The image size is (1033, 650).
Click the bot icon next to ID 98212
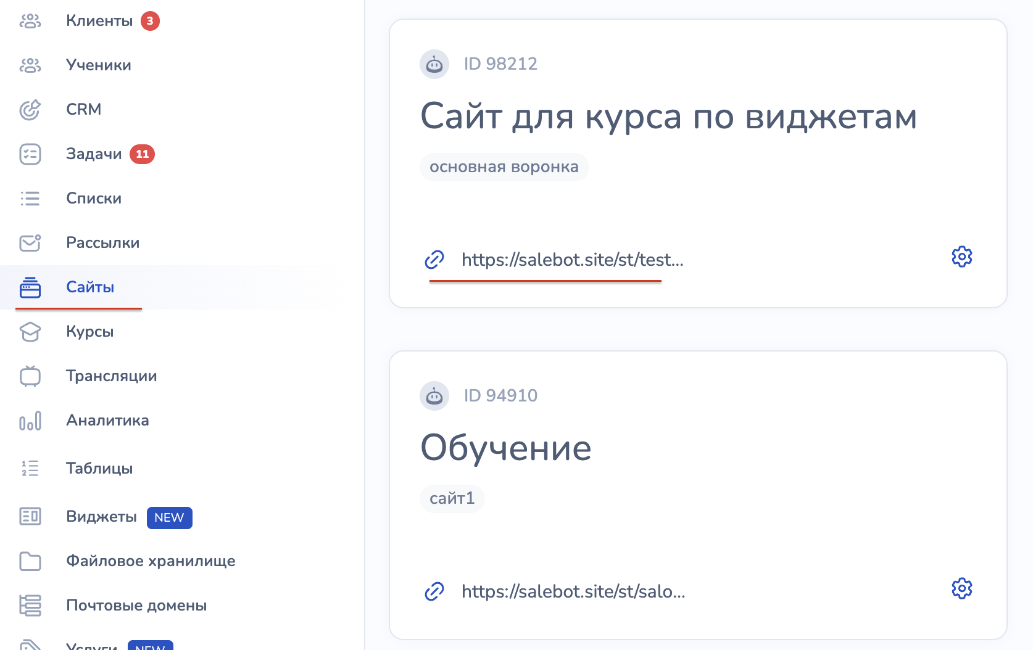coord(434,64)
